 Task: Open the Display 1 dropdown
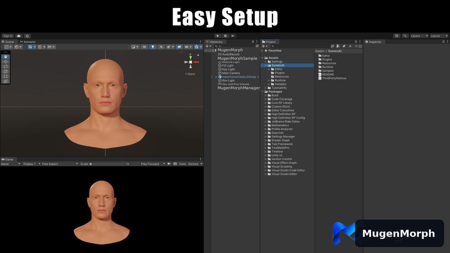click(32, 164)
